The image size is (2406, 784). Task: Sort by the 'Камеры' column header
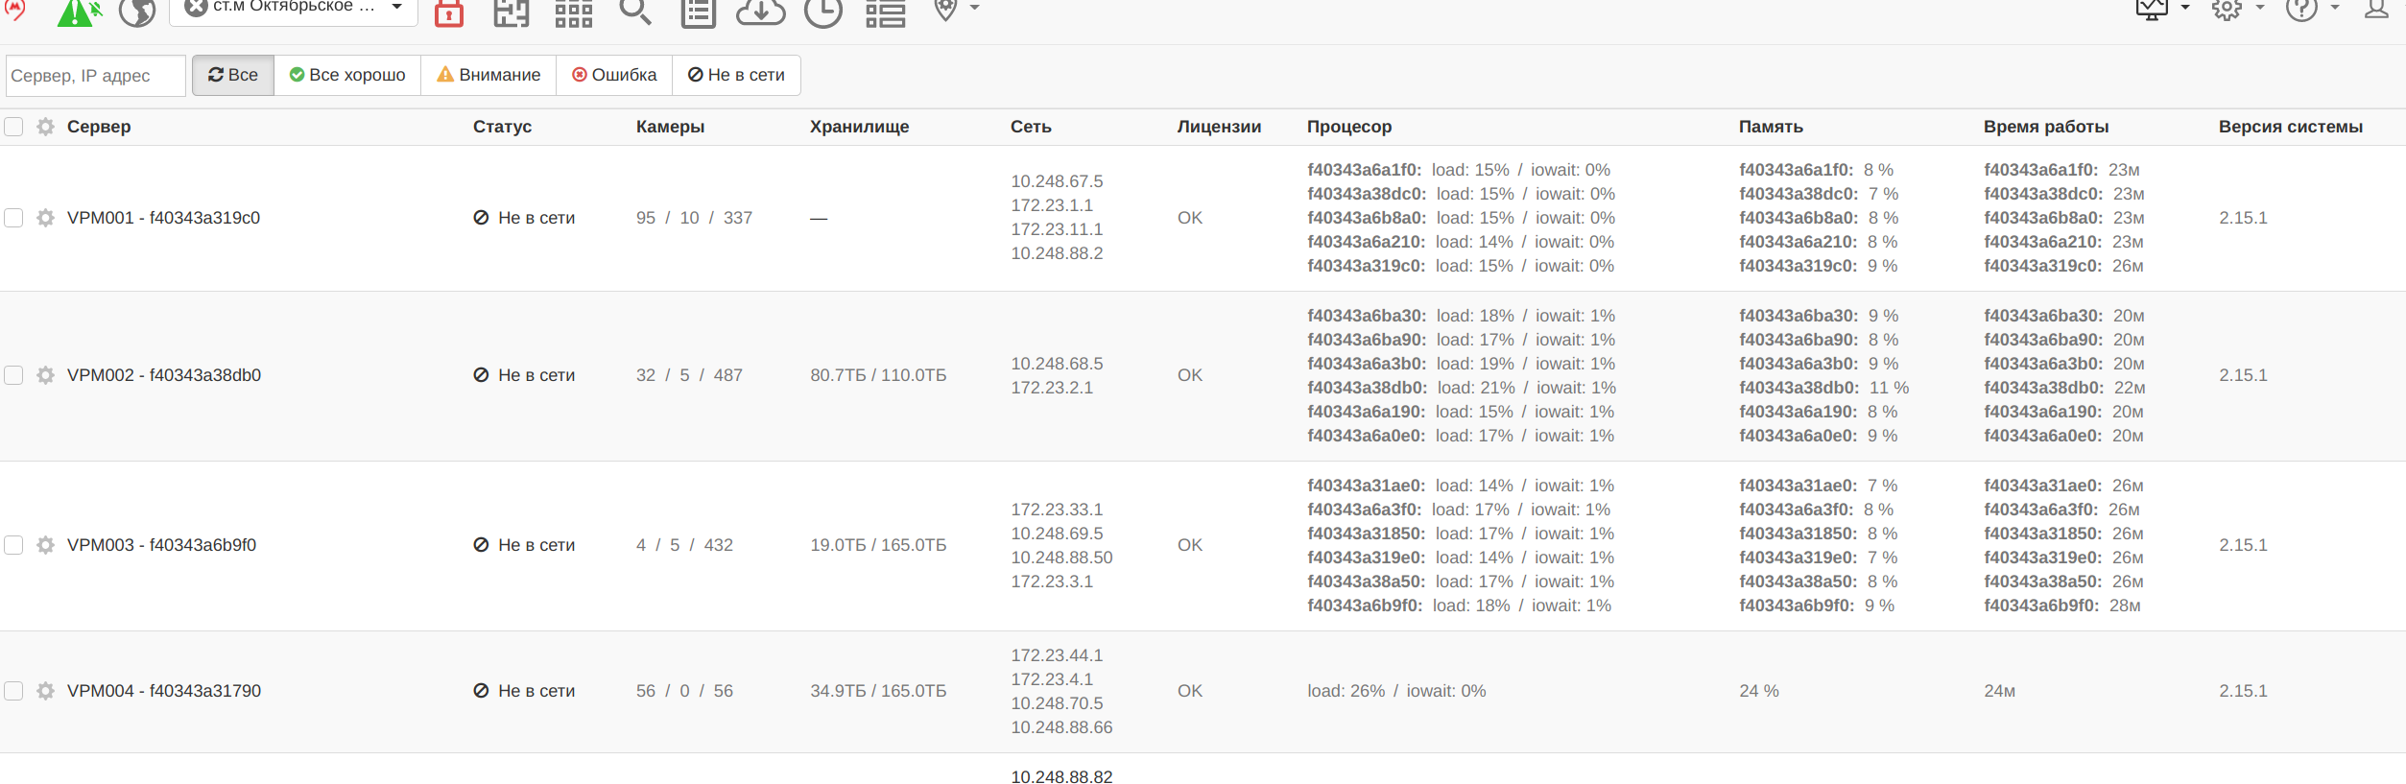click(670, 127)
